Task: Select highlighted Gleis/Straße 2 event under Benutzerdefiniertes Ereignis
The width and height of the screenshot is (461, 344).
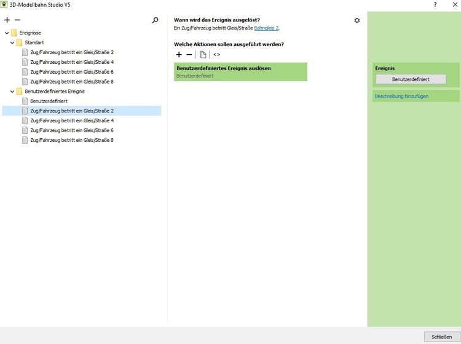Action: click(81, 111)
